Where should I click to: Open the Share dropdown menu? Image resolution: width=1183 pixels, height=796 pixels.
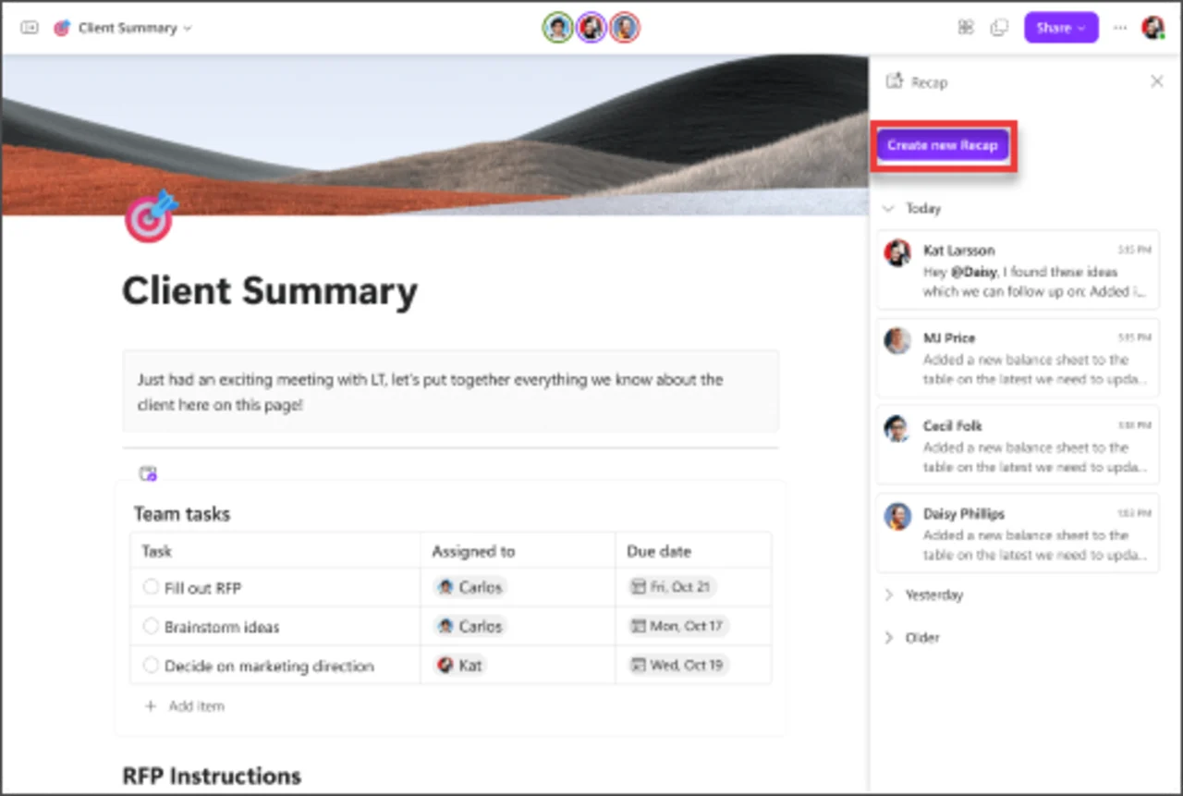(x=1060, y=28)
